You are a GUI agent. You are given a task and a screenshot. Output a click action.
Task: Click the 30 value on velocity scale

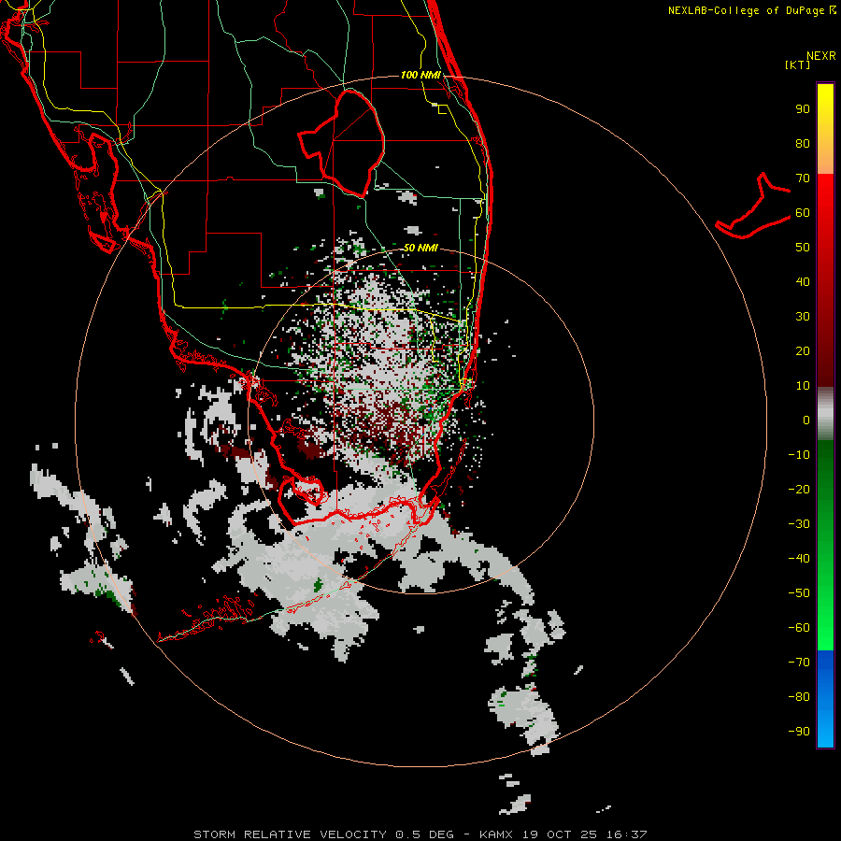(x=803, y=317)
